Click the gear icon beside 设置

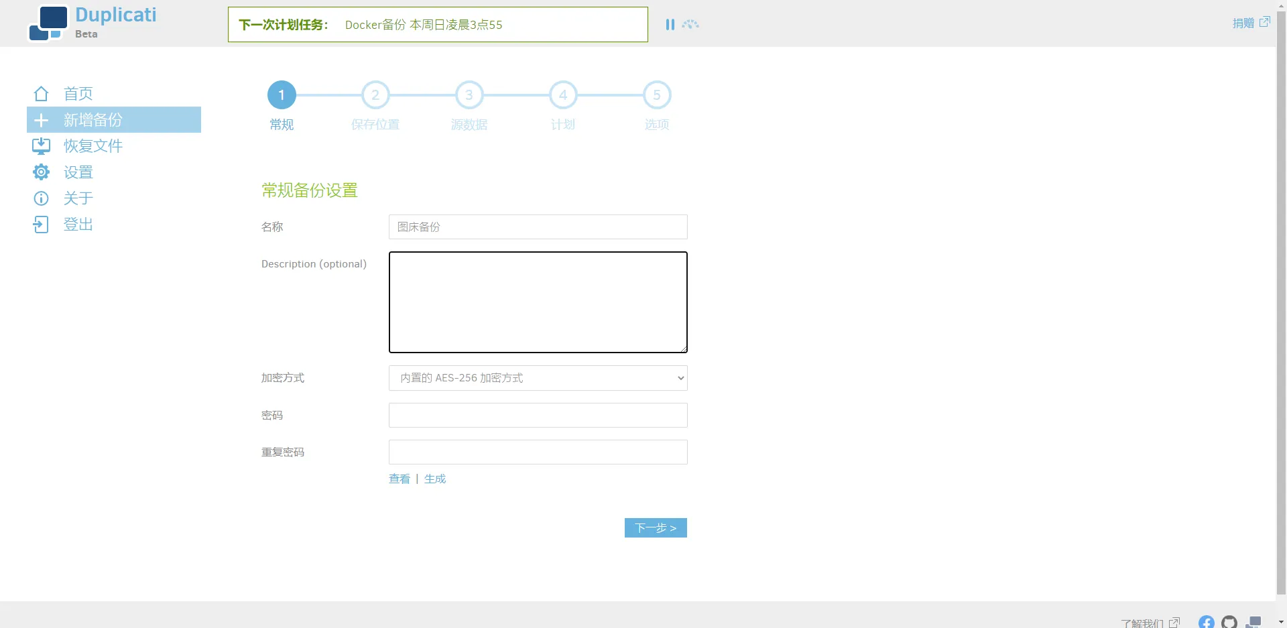click(41, 172)
